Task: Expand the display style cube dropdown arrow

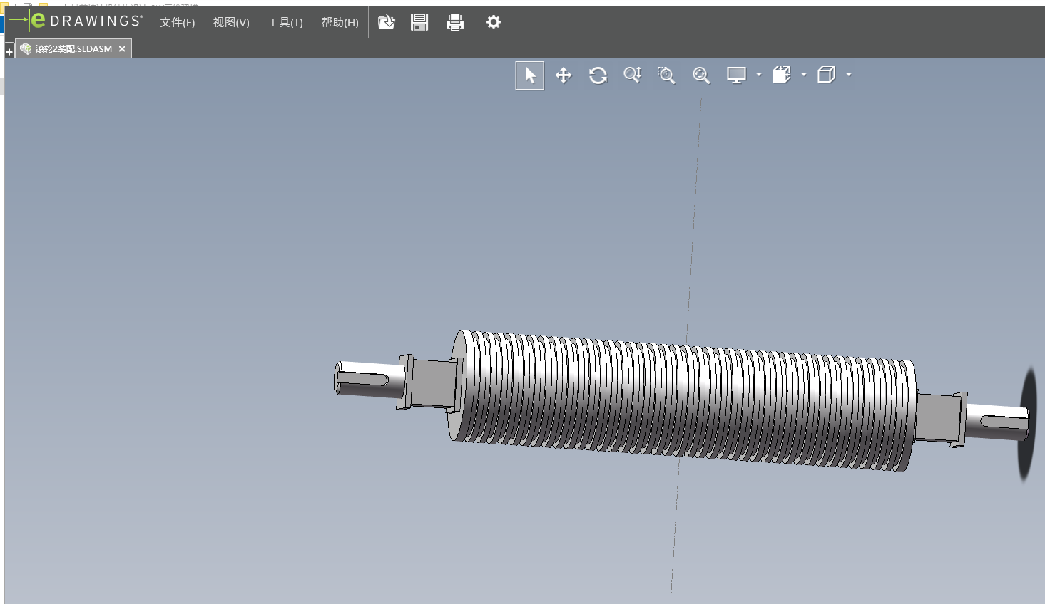Action: 849,75
